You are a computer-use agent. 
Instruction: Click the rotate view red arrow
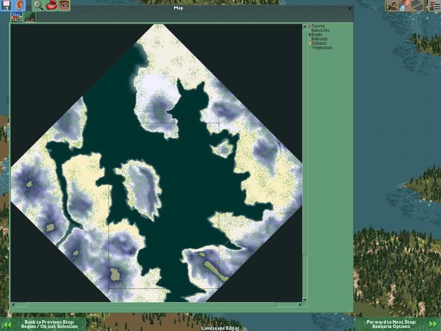(x=51, y=5)
